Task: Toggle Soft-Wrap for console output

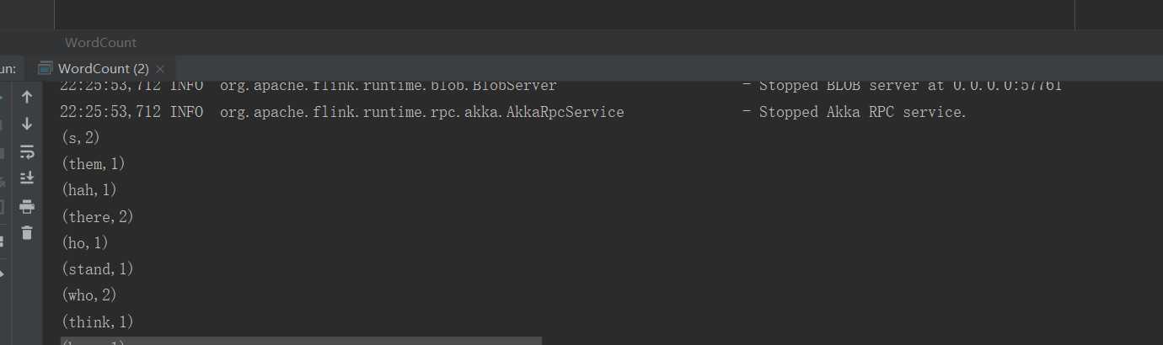Action: click(27, 151)
